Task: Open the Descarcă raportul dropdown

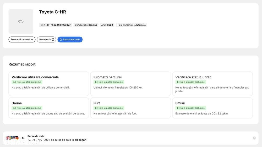Action: click(22, 40)
